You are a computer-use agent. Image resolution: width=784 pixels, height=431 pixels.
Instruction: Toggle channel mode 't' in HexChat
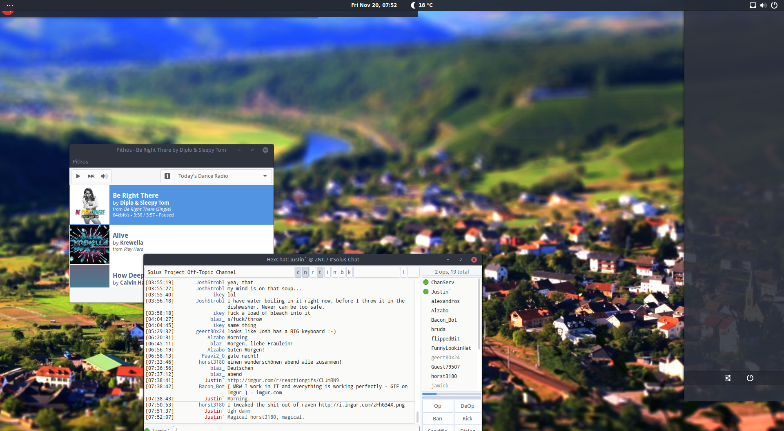(320, 272)
